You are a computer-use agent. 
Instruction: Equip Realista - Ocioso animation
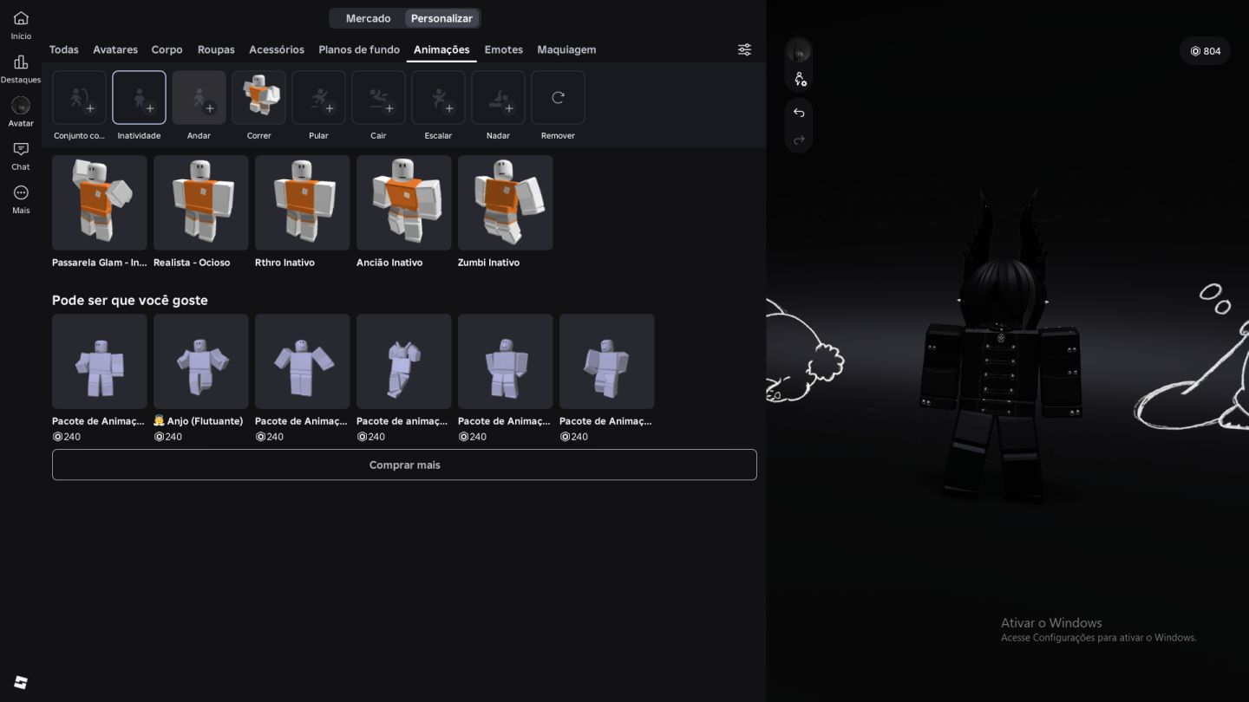pos(201,203)
